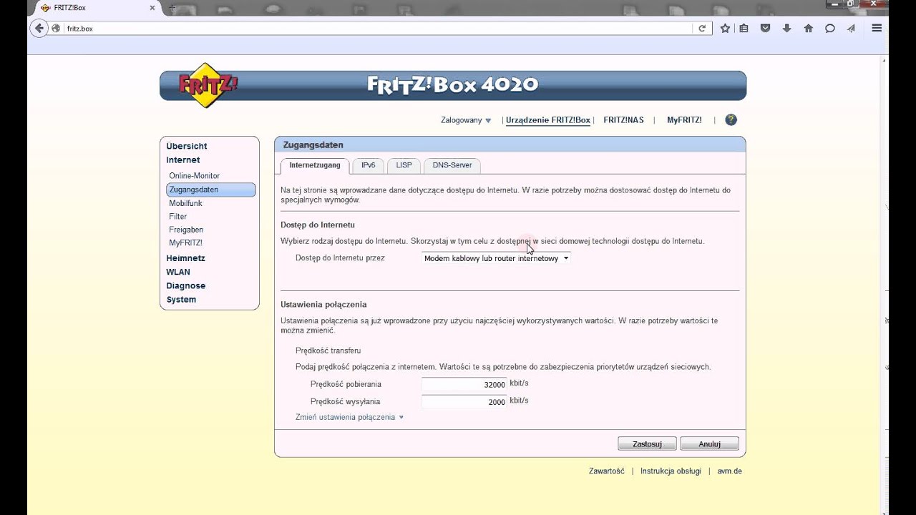The width and height of the screenshot is (916, 515).
Task: Open the Dostęp do Internetu przez dropdown
Action: click(496, 258)
